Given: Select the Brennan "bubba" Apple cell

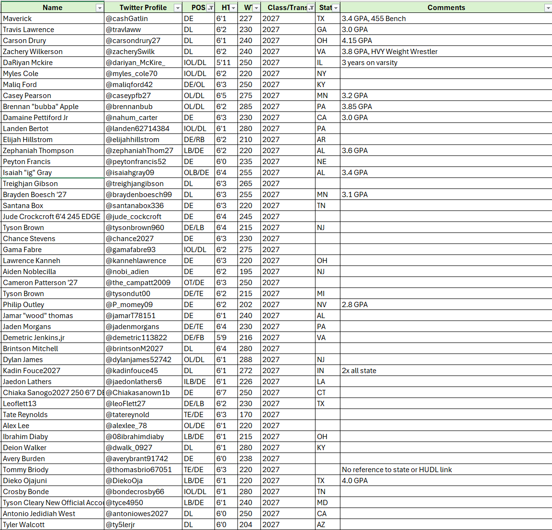Looking at the screenshot, I should (x=53, y=107).
